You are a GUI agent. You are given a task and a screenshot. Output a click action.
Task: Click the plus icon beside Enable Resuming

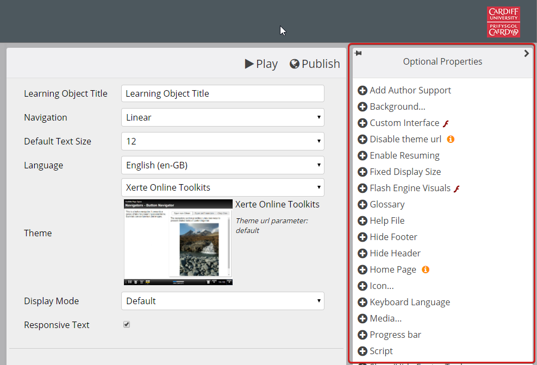[x=363, y=155]
